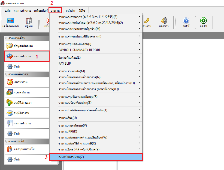Screen dimensions: 224x170
Task: Open อนุมัติล่วงเวลา sidebar item
Action: coord(27,103)
